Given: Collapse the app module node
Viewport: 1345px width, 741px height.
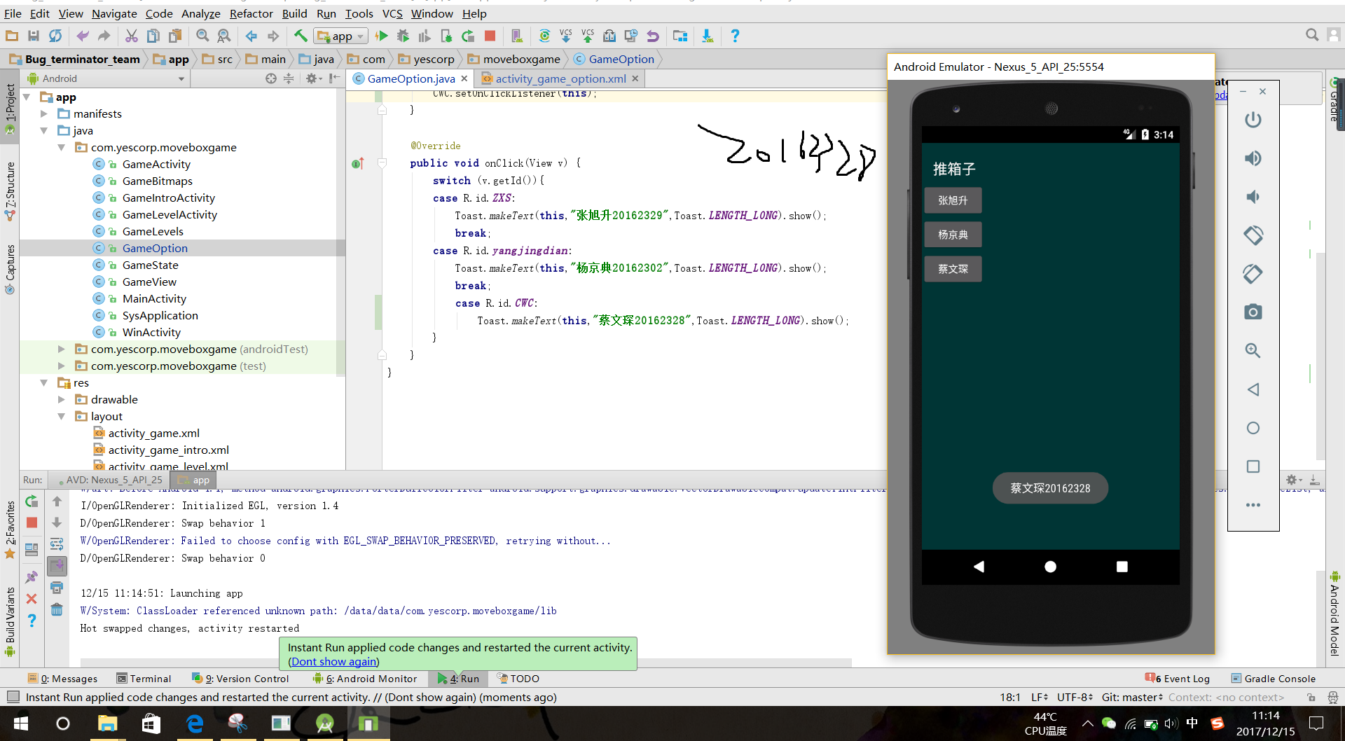Looking at the screenshot, I should (x=27, y=97).
